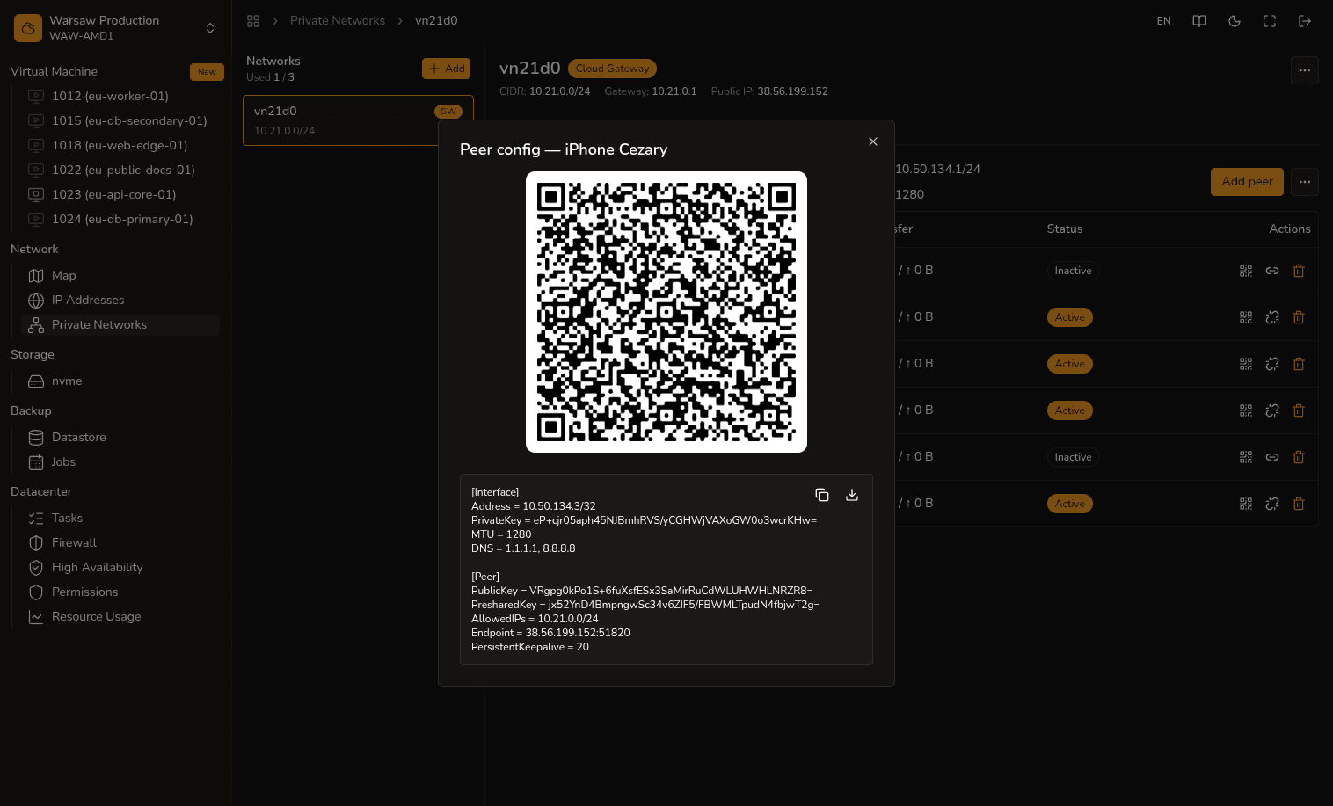Open VM 1015 (eu-db-secondary-01)
The image size is (1333, 806).
pos(129,120)
